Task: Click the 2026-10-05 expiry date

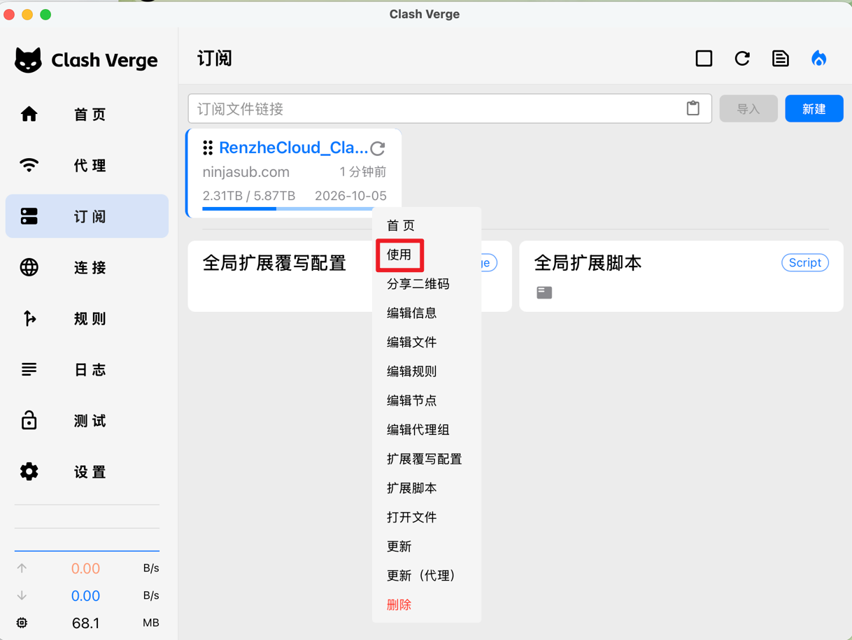Action: (350, 196)
